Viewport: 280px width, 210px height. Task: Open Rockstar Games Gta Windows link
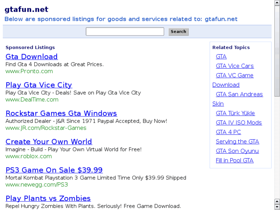61,113
